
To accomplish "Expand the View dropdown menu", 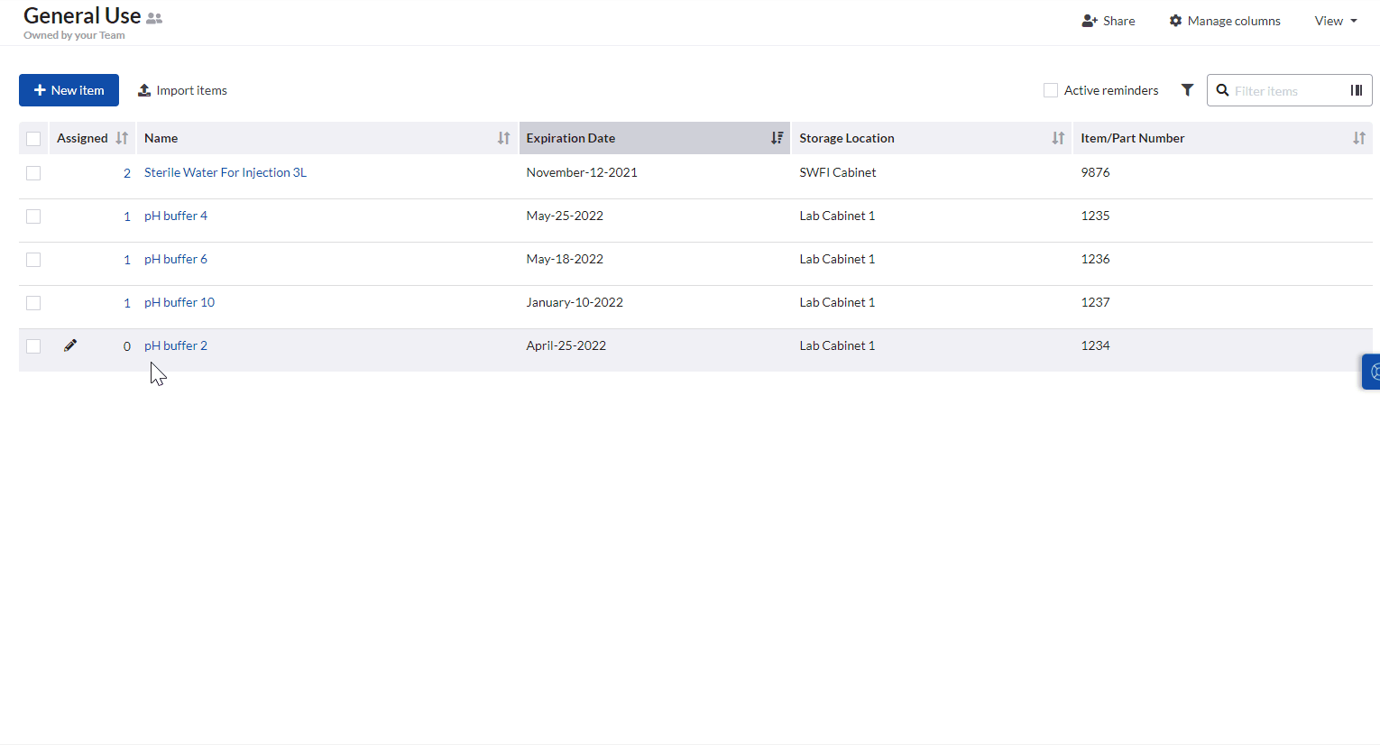I will point(1335,21).
